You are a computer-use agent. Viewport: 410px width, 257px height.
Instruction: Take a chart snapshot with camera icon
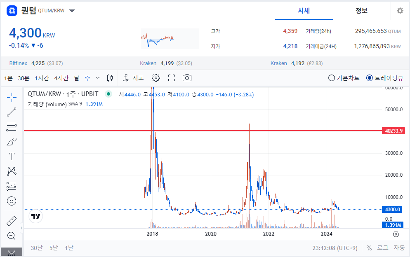tap(187, 78)
